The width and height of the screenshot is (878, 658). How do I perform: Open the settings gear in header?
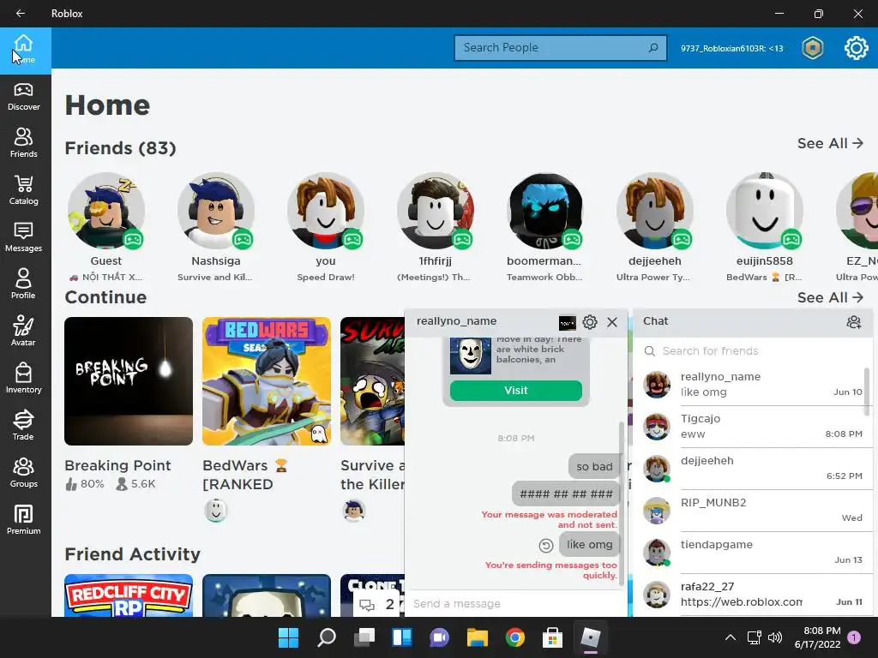coord(857,48)
